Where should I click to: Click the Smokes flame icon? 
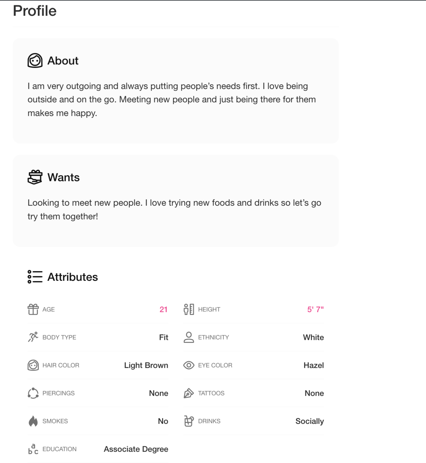coord(33,421)
